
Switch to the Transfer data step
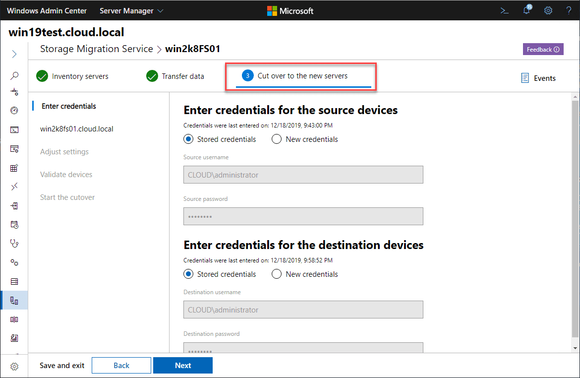click(175, 76)
